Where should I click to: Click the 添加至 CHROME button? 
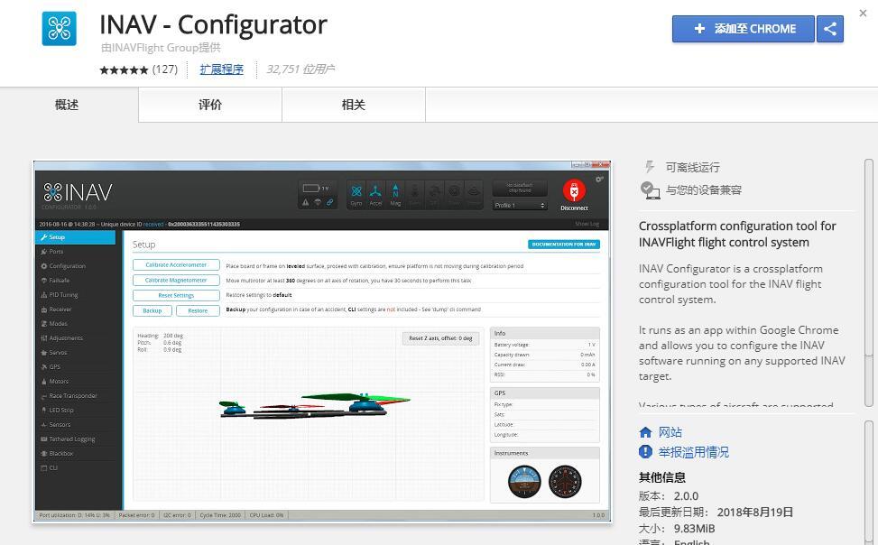(x=744, y=29)
